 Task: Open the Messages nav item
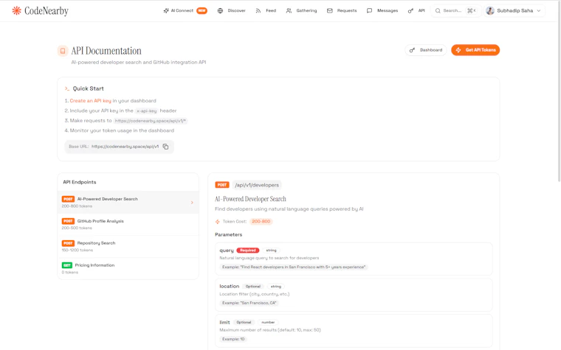tap(382, 11)
